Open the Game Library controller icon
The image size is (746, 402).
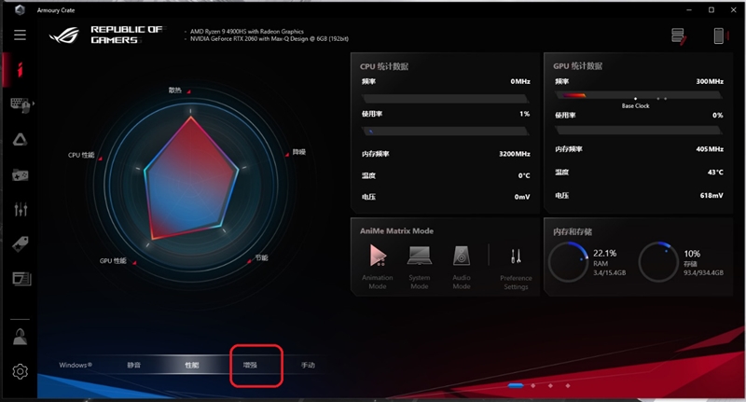[x=20, y=175]
